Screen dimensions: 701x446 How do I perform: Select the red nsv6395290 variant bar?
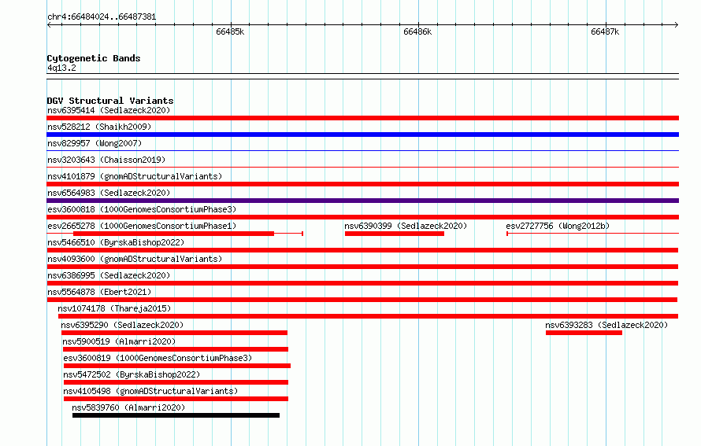(x=174, y=333)
